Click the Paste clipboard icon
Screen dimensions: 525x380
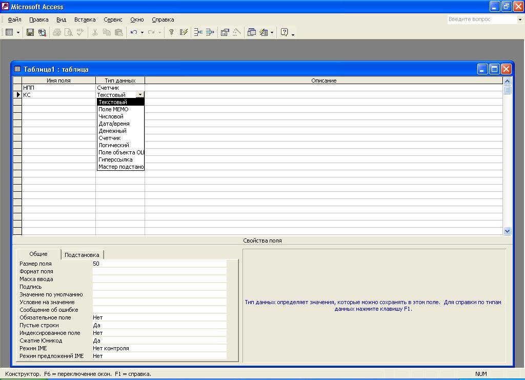coord(118,32)
